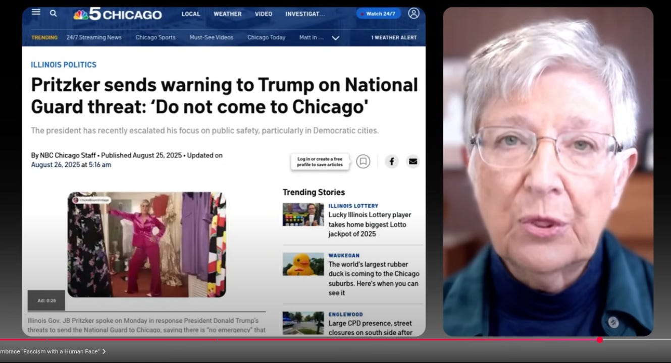Open the Video menu item
Screen dimensions: 671x363
click(x=264, y=14)
